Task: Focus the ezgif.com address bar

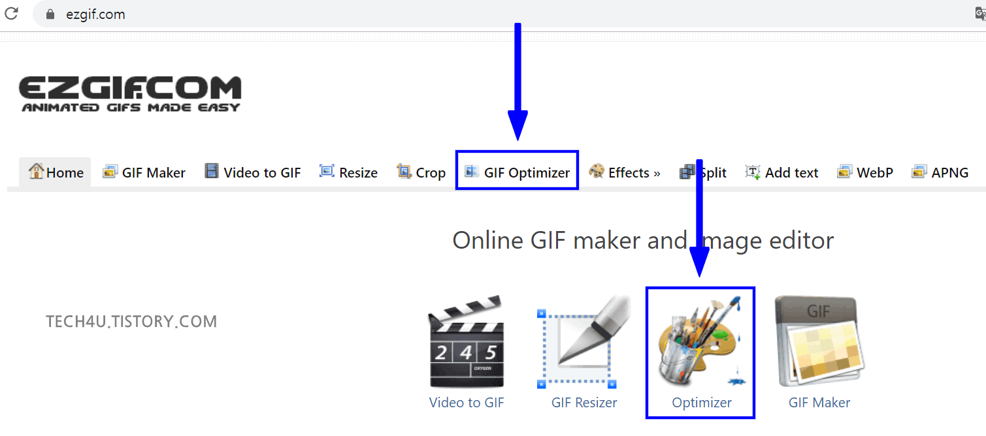Action: [510, 14]
